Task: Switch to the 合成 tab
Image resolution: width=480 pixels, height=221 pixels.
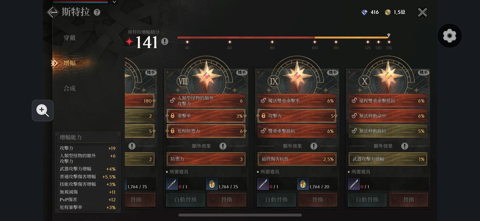Action: tap(69, 89)
